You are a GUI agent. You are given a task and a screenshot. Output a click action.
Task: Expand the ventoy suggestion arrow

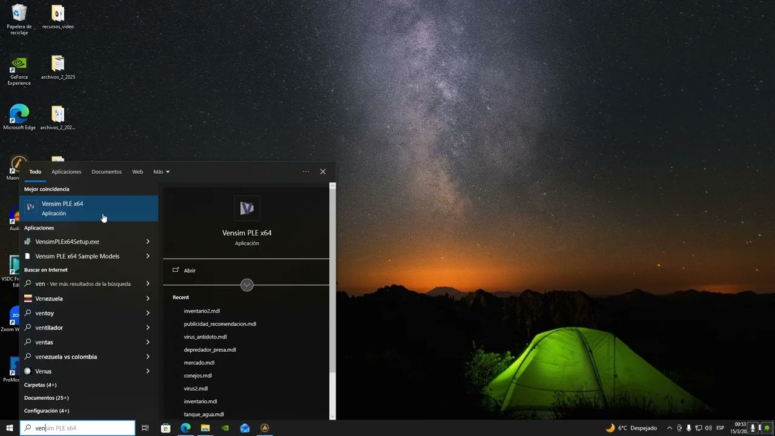[x=148, y=313]
